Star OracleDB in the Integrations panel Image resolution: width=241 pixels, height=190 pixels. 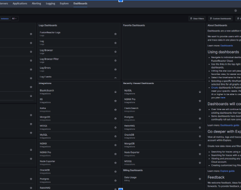click(x=115, y=172)
